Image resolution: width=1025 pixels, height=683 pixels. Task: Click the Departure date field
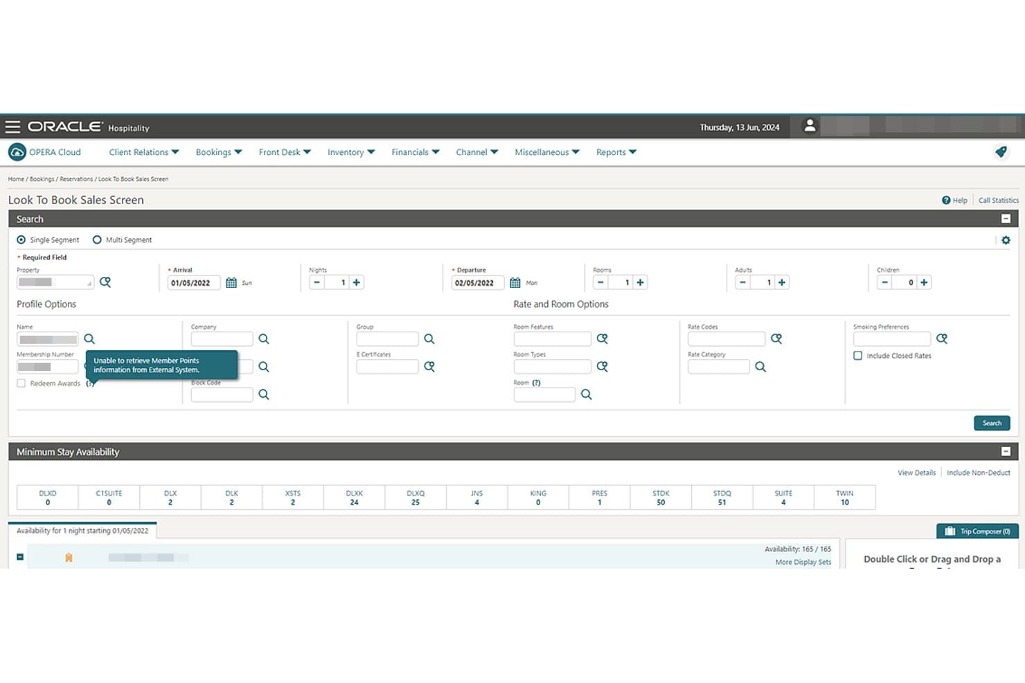(478, 282)
